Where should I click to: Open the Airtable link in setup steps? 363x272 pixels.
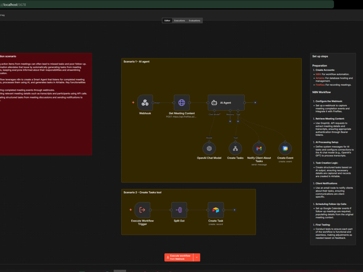(320, 78)
